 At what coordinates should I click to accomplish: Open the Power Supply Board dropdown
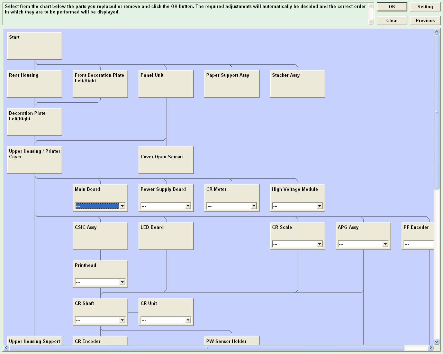[188, 206]
